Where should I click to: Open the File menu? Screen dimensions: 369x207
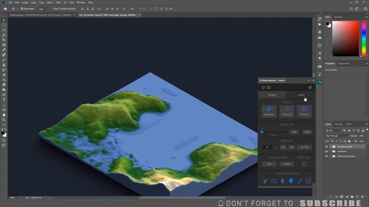pos(10,2)
